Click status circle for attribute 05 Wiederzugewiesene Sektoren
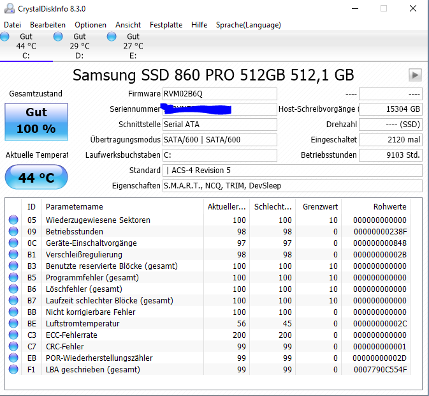429x396 pixels. (x=13, y=220)
